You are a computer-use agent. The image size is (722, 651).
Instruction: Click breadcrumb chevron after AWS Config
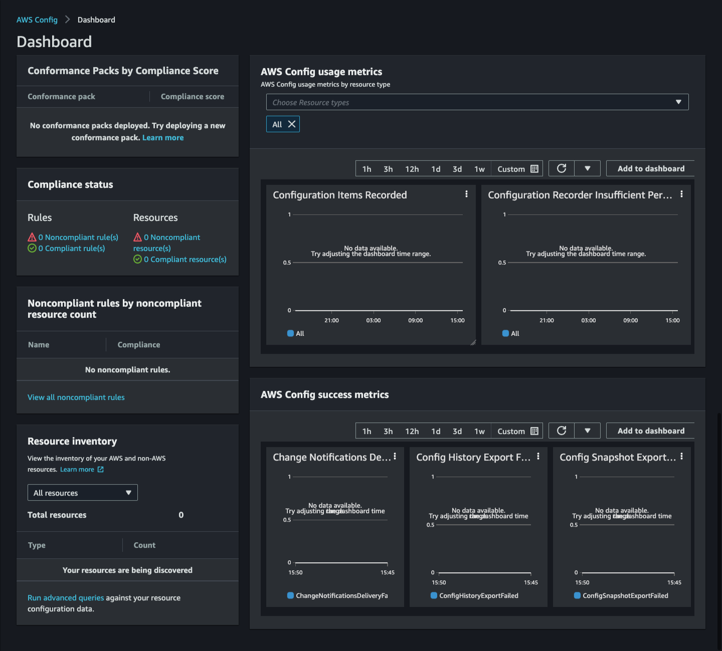click(x=67, y=20)
